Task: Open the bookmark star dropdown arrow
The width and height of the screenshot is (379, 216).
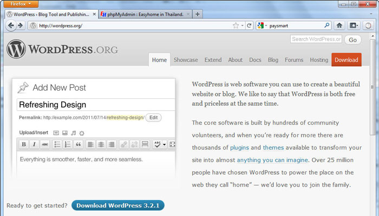Action: 243,26
